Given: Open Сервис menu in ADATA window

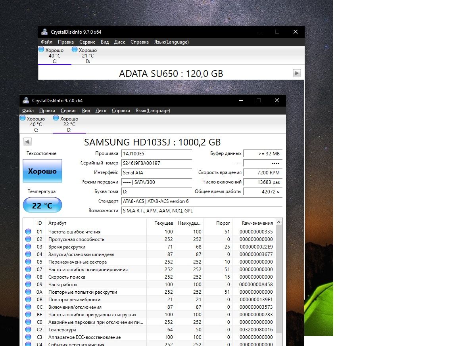Looking at the screenshot, I should pos(87,42).
